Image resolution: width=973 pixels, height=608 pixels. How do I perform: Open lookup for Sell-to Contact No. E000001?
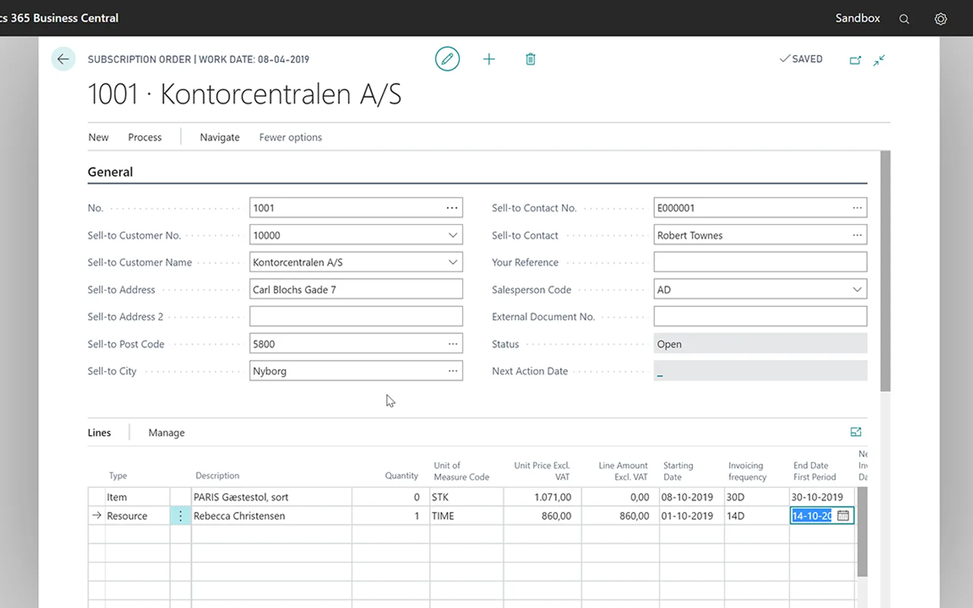click(x=857, y=208)
